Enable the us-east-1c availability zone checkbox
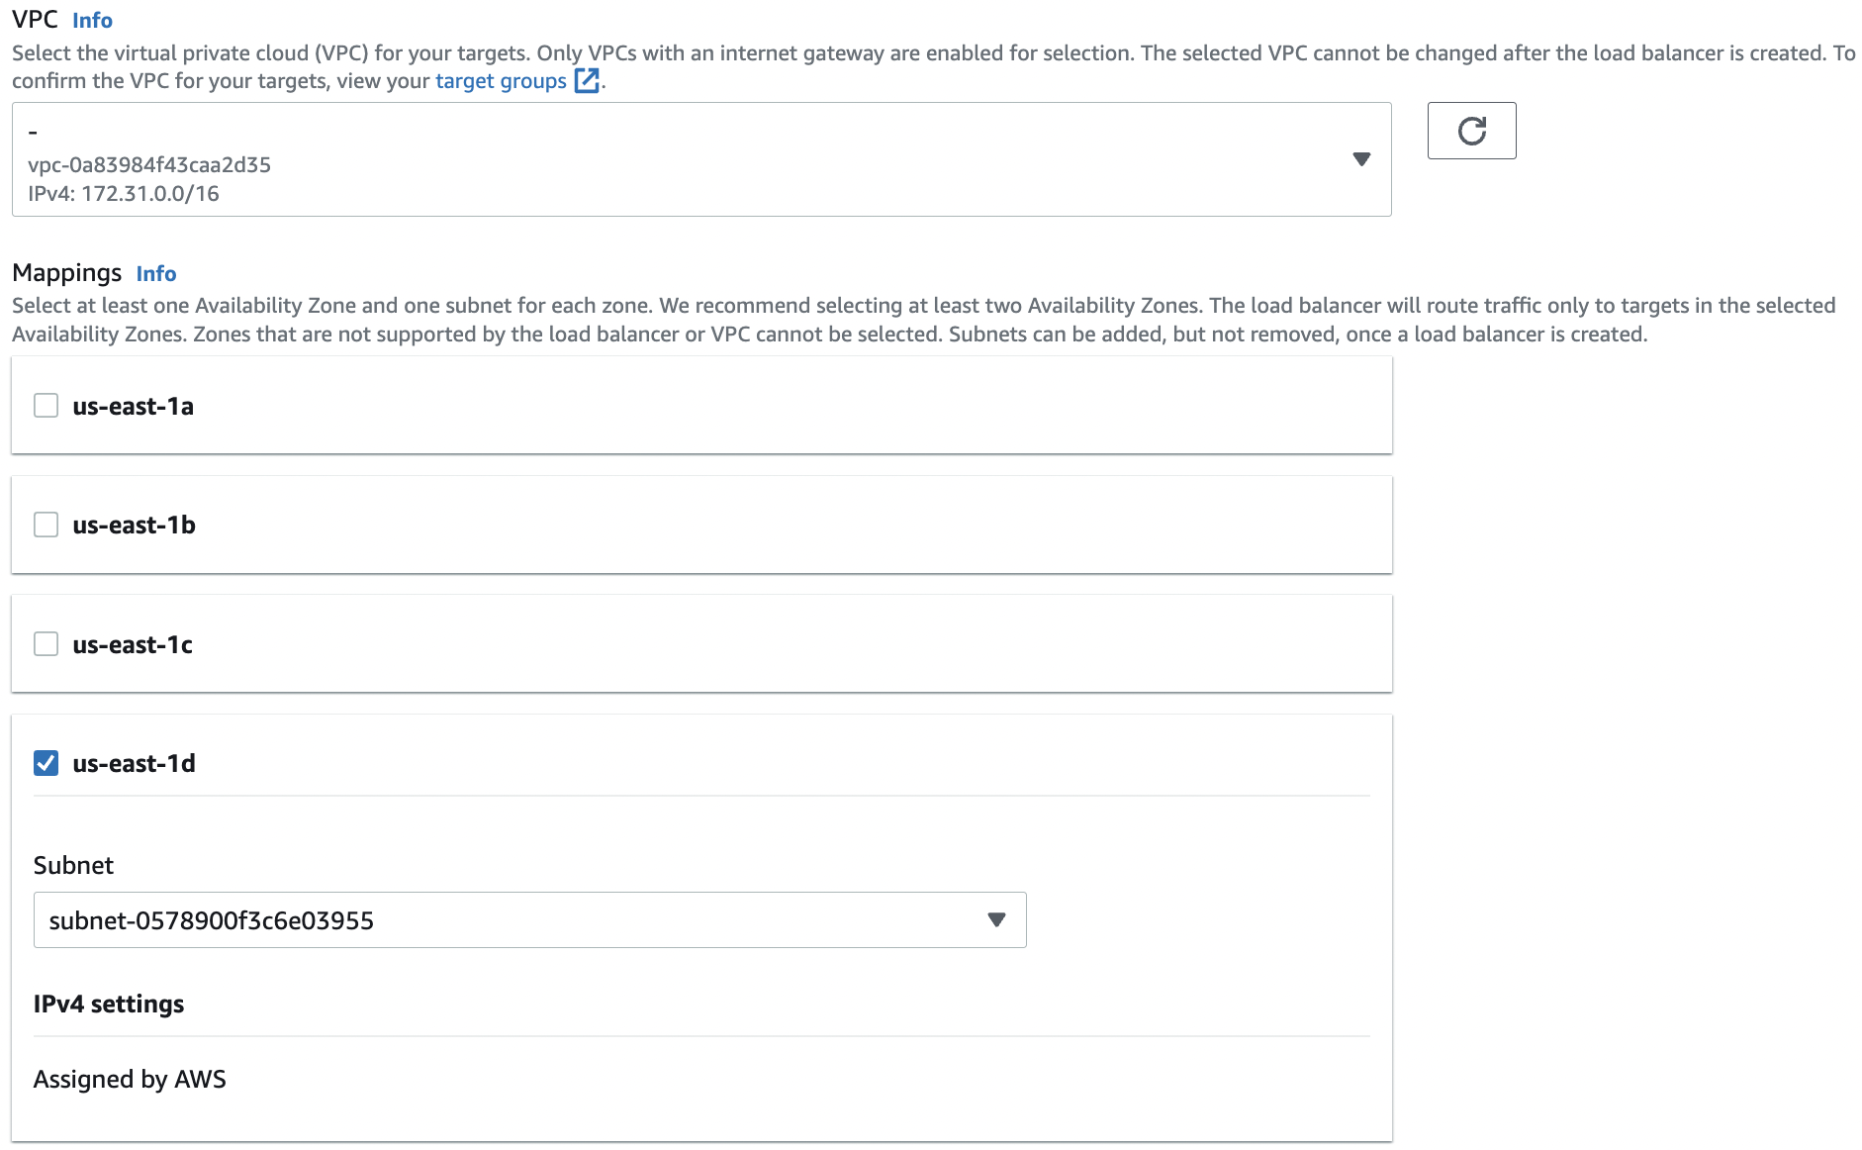 [x=47, y=644]
